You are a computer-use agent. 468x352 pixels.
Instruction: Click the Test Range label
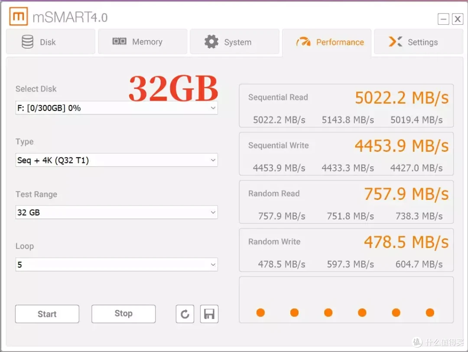point(36,194)
